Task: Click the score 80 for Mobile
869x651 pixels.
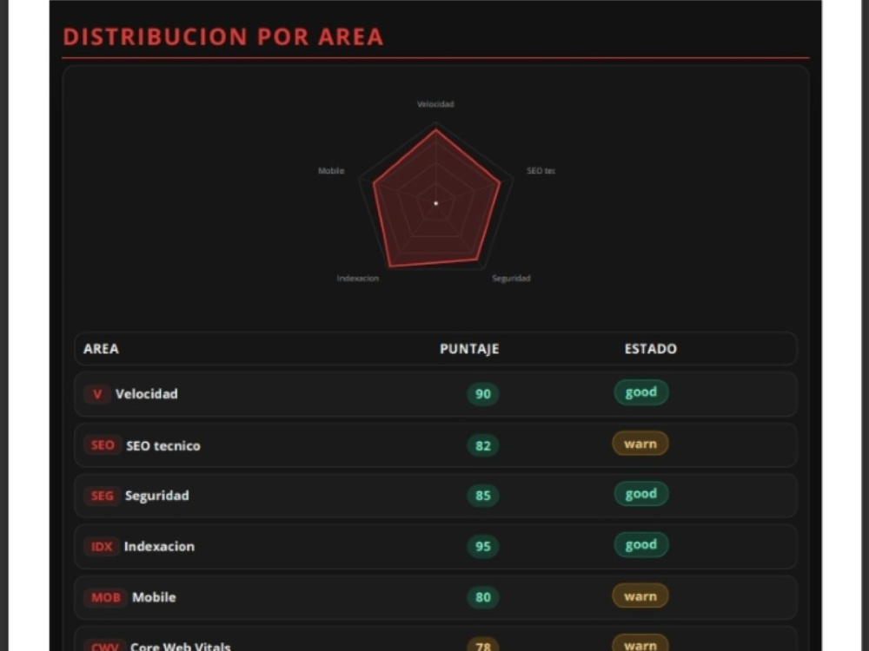Action: [x=482, y=597]
